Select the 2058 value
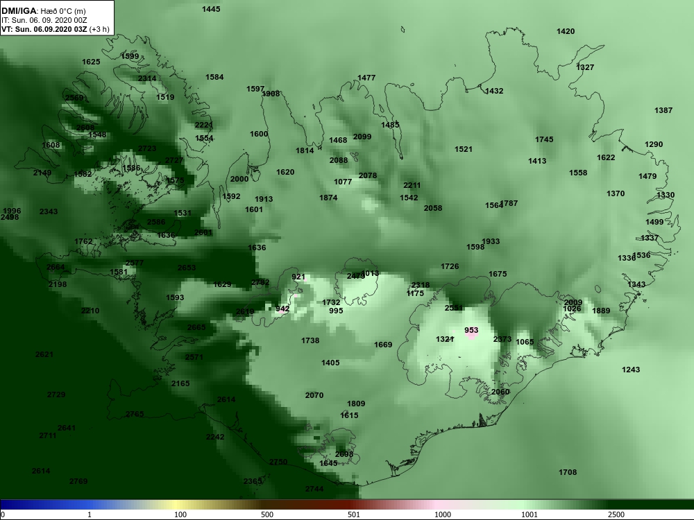The image size is (694, 520). point(433,208)
